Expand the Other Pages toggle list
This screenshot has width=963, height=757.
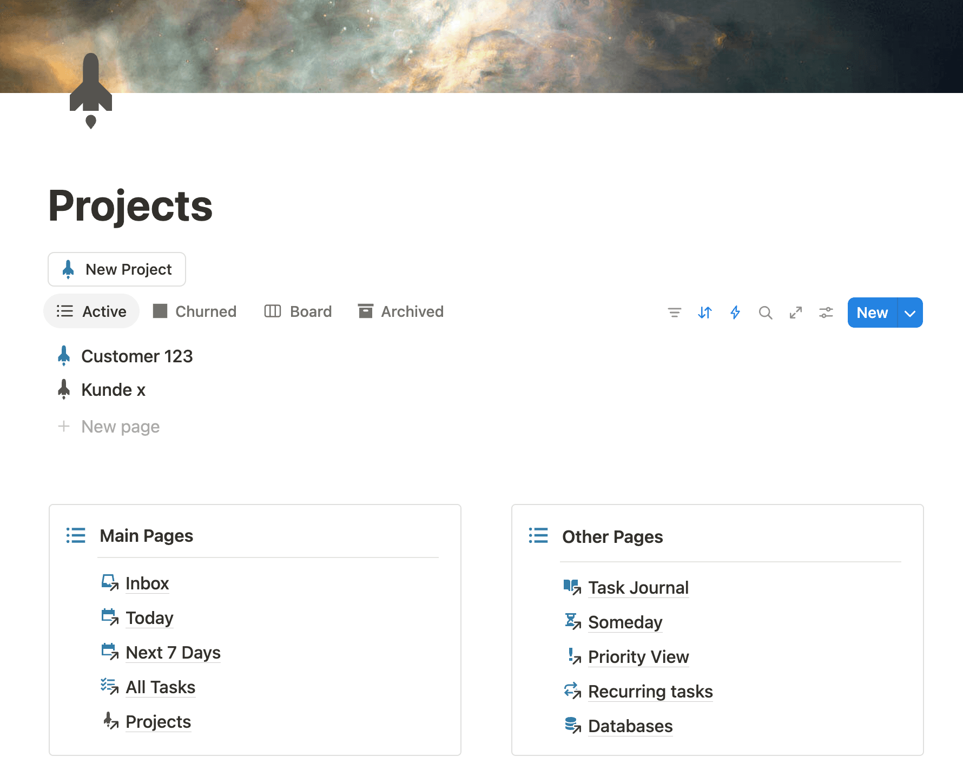[538, 536]
